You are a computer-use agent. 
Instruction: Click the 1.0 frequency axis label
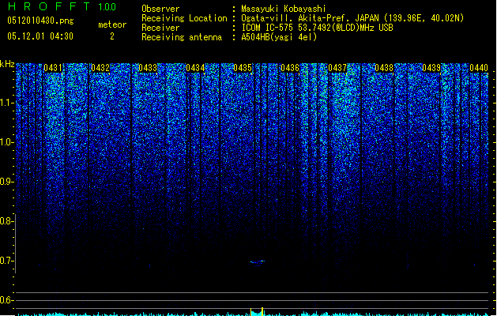[x=6, y=142]
